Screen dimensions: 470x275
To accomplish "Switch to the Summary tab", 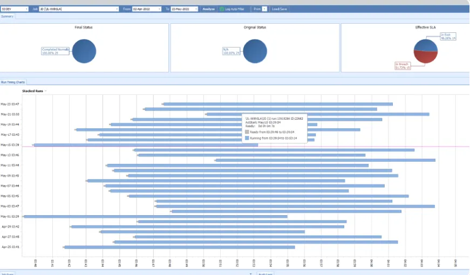I will pyautogui.click(x=7, y=17).
